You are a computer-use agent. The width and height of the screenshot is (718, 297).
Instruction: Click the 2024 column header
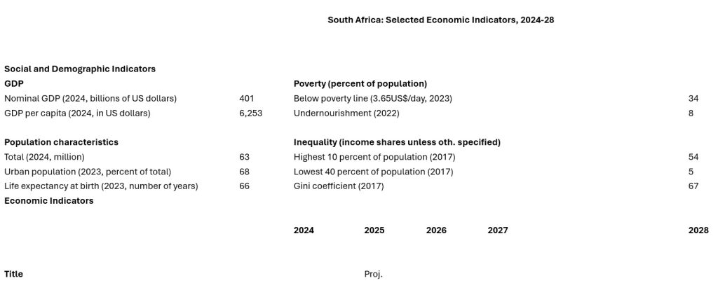[x=304, y=230]
